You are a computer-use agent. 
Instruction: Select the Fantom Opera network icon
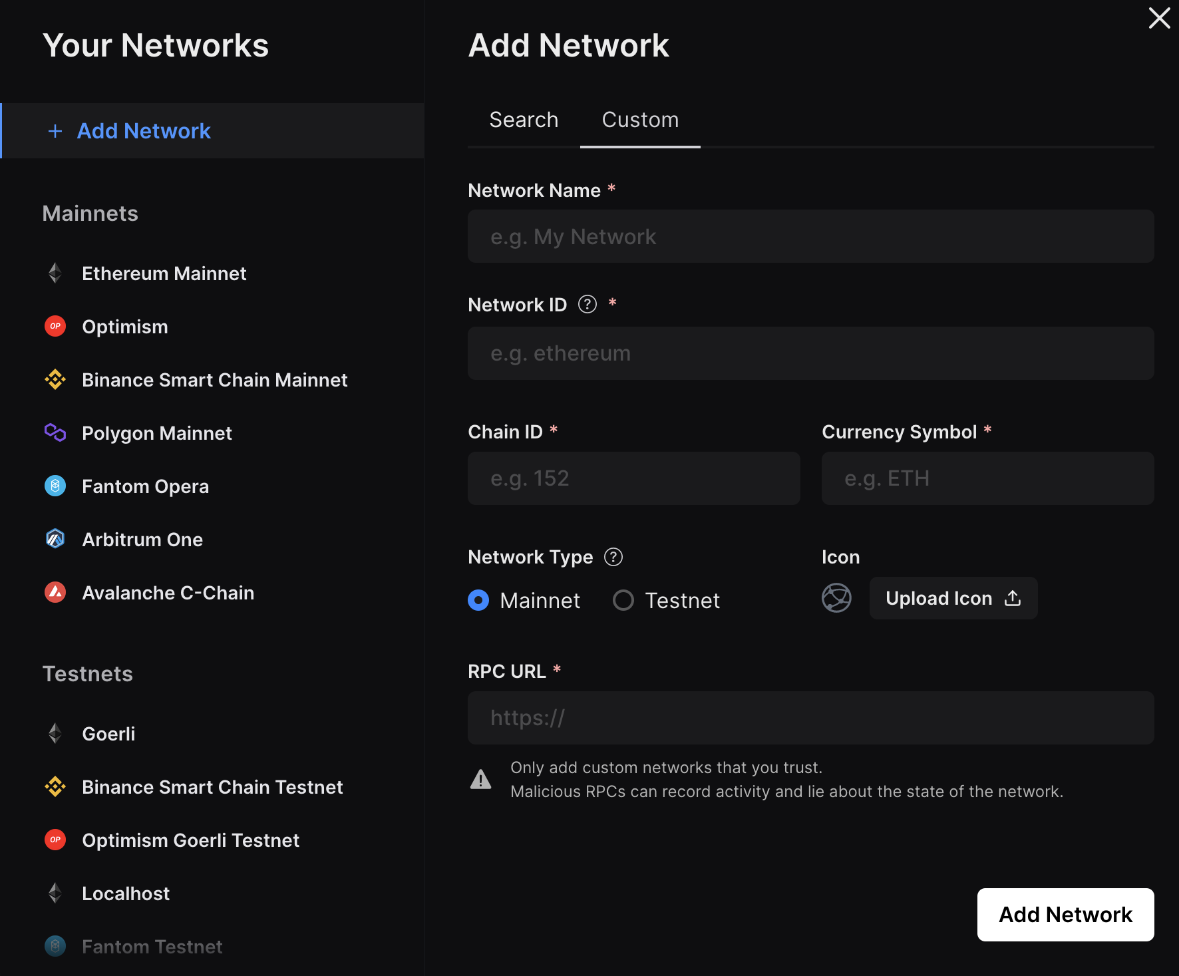click(55, 486)
